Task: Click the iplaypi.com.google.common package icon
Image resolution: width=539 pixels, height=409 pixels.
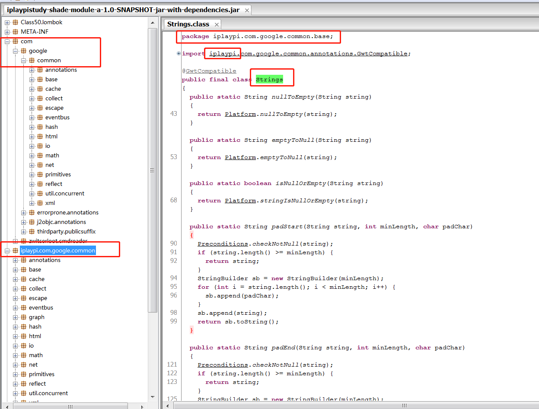Action: (x=15, y=250)
